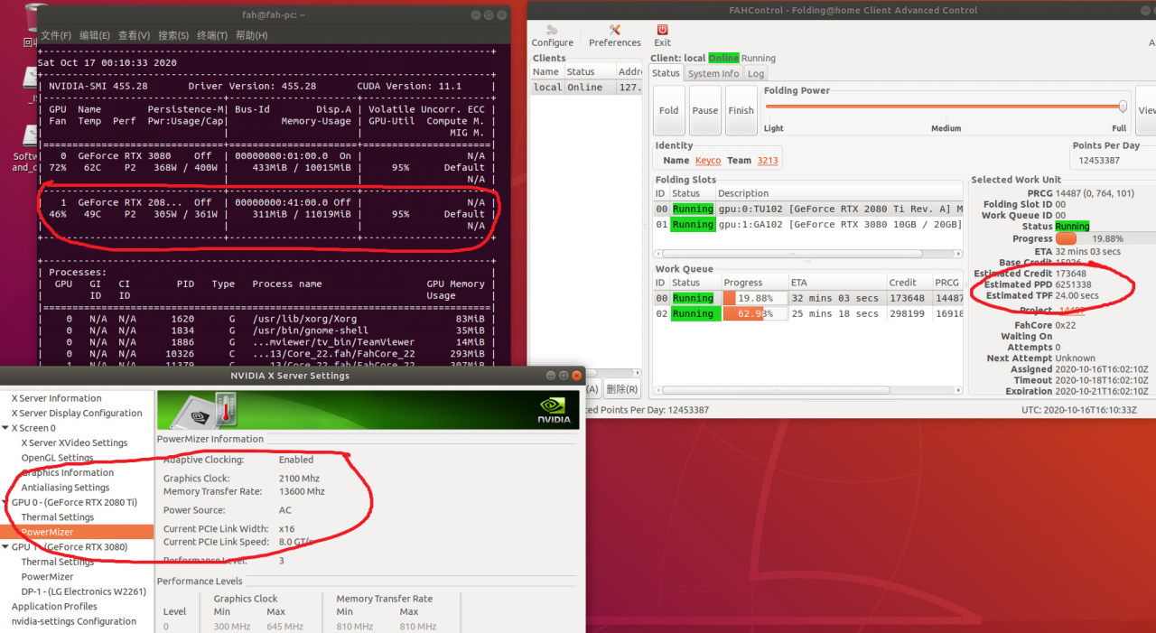Screen dimensions: 1156x633
Task: Select Antialiasing Settings in the tree
Action: tap(65, 488)
